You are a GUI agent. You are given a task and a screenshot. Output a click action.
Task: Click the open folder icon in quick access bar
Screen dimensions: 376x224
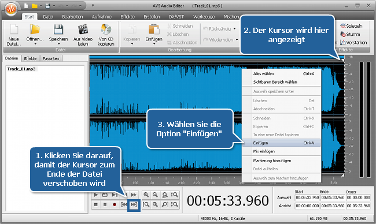(35, 6)
